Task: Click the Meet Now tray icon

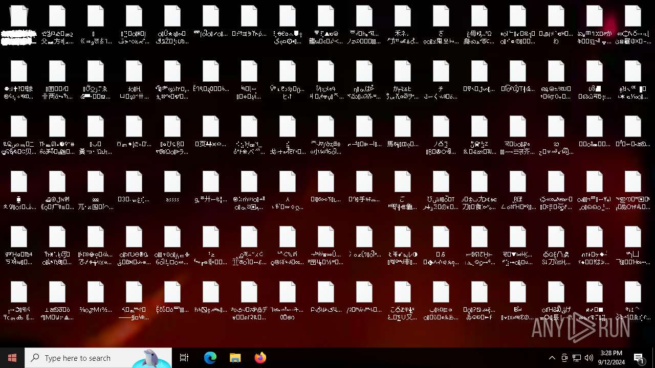Action: click(564, 358)
